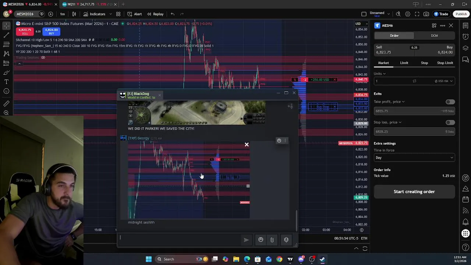Select the trend line drawing tool
This screenshot has width=471, height=265.
point(6,35)
